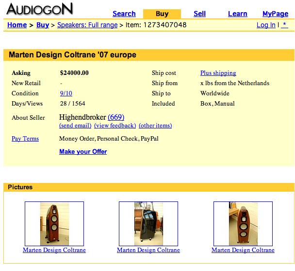The height and width of the screenshot is (271, 295).
Task: Switch to the MyPage tab
Action: [275, 14]
